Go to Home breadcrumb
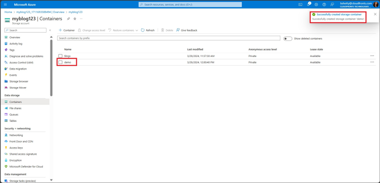 click(x=8, y=12)
